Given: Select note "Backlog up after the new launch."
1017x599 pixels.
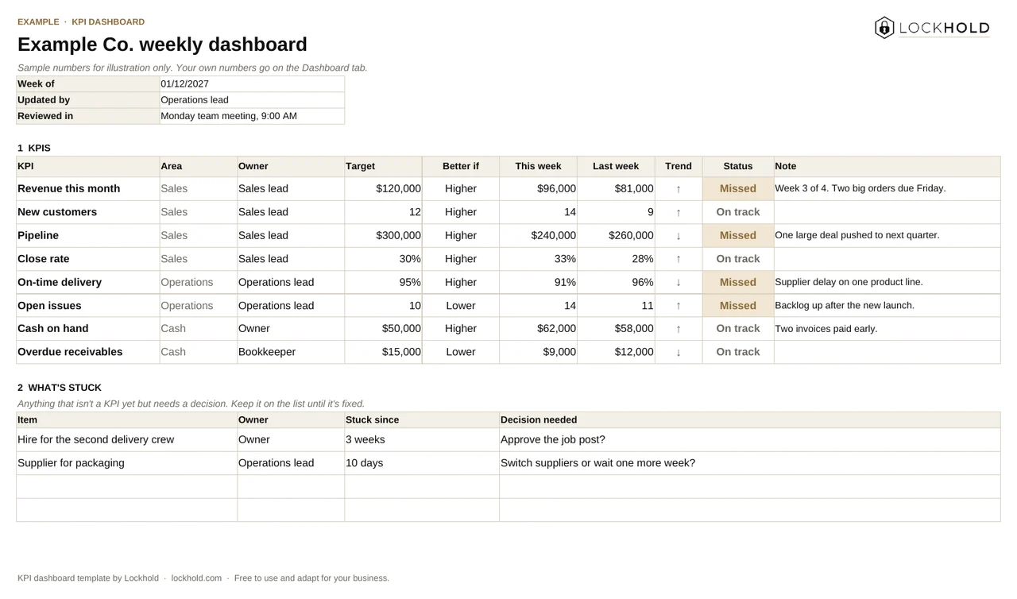Looking at the screenshot, I should (x=845, y=305).
